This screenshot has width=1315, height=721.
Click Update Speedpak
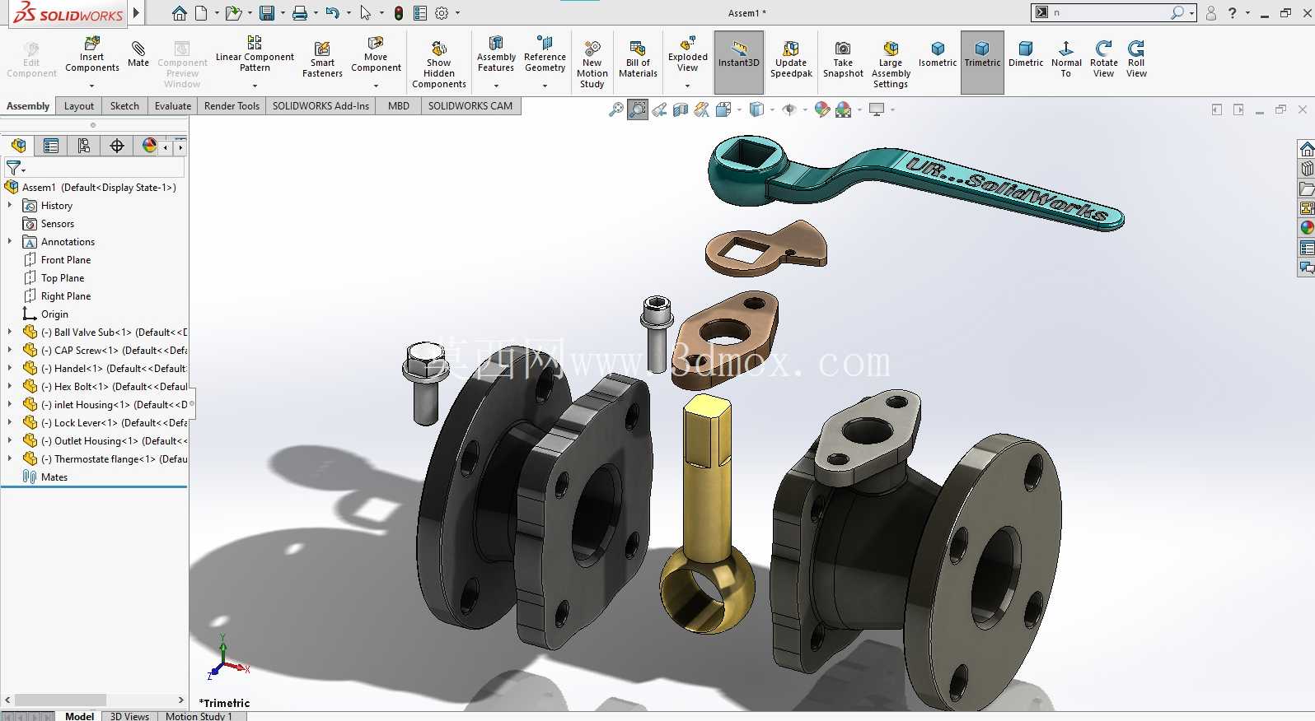coord(791,59)
